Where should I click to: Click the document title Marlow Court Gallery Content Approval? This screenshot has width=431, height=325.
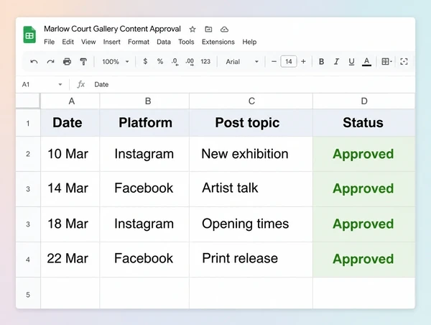click(x=112, y=29)
